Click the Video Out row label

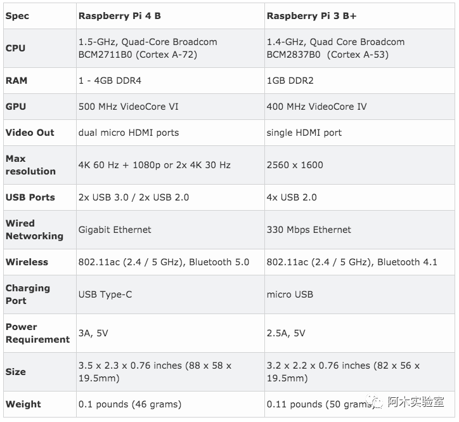coord(30,133)
